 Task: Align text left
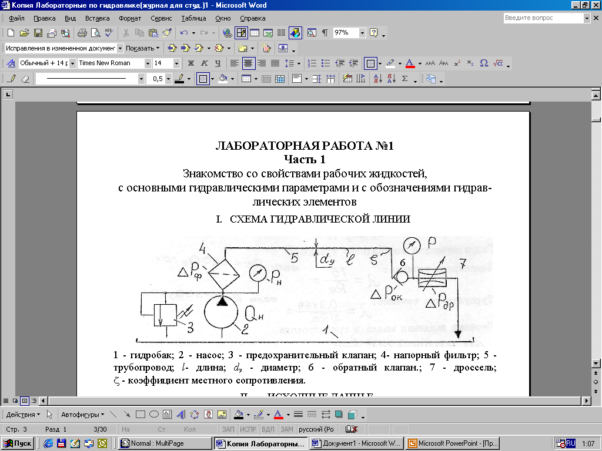pos(234,63)
